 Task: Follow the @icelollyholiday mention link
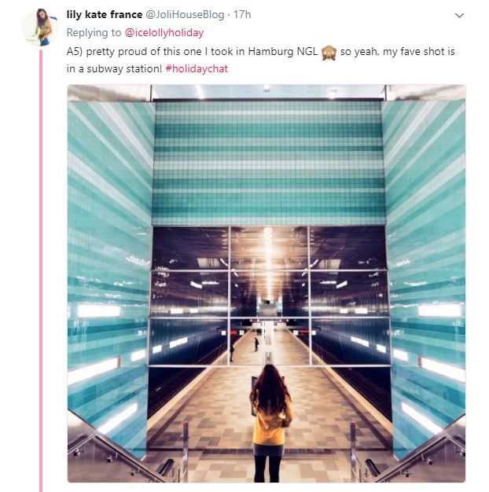(164, 33)
